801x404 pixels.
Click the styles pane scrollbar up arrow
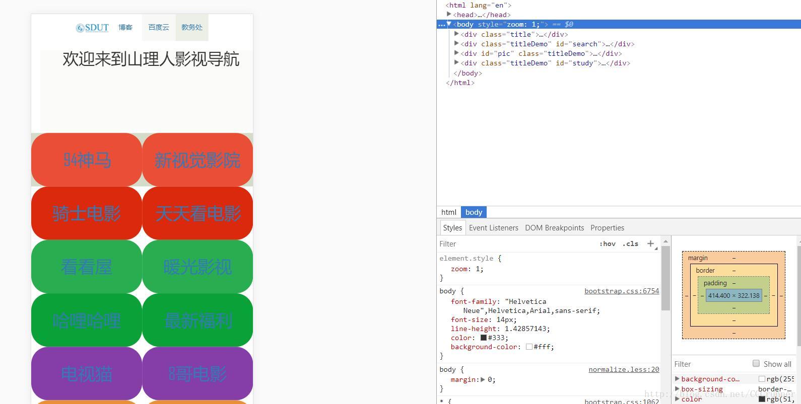tap(665, 241)
